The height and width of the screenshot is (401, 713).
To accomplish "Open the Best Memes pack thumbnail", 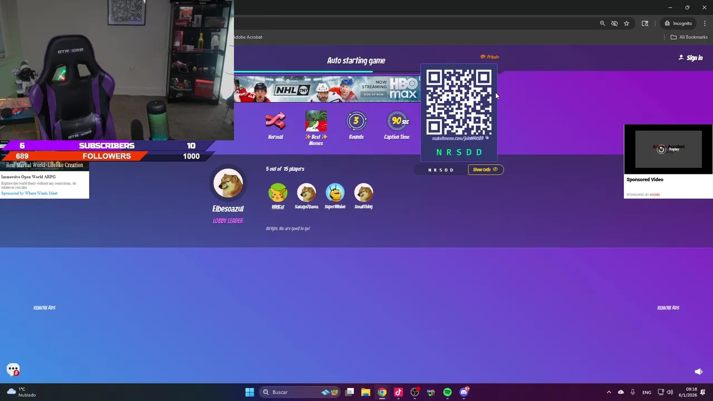I will (x=316, y=121).
